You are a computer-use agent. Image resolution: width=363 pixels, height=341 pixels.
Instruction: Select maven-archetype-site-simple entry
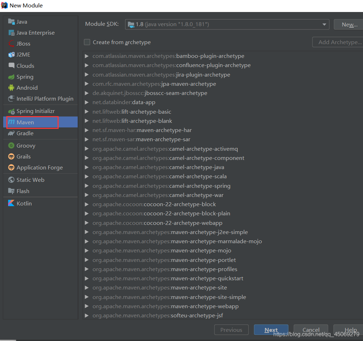[169, 297]
